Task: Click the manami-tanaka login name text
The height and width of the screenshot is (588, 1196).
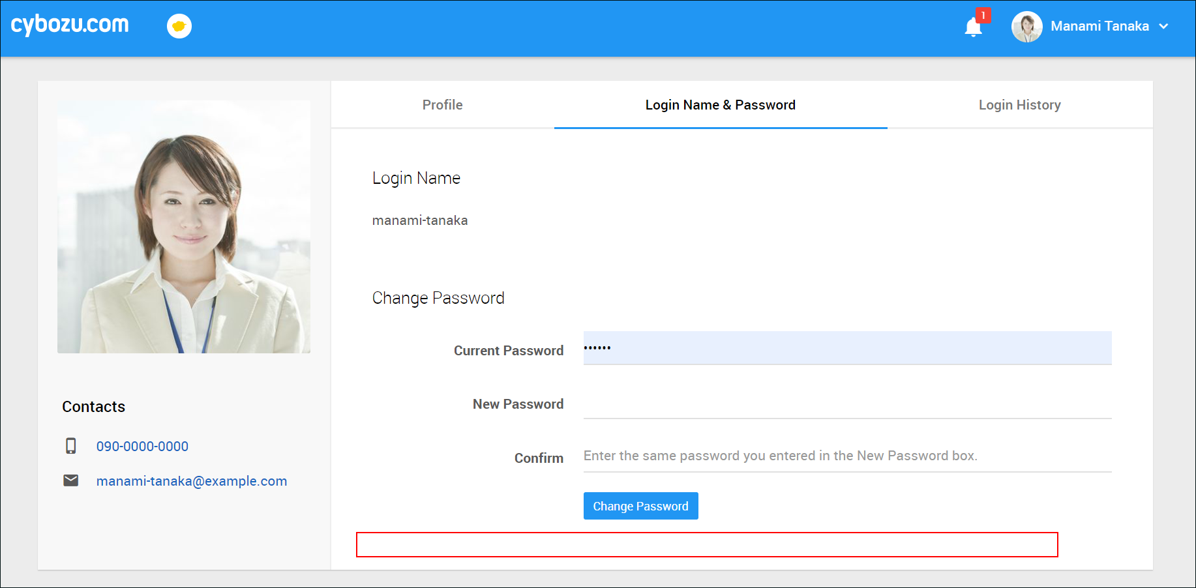Action: click(x=420, y=220)
